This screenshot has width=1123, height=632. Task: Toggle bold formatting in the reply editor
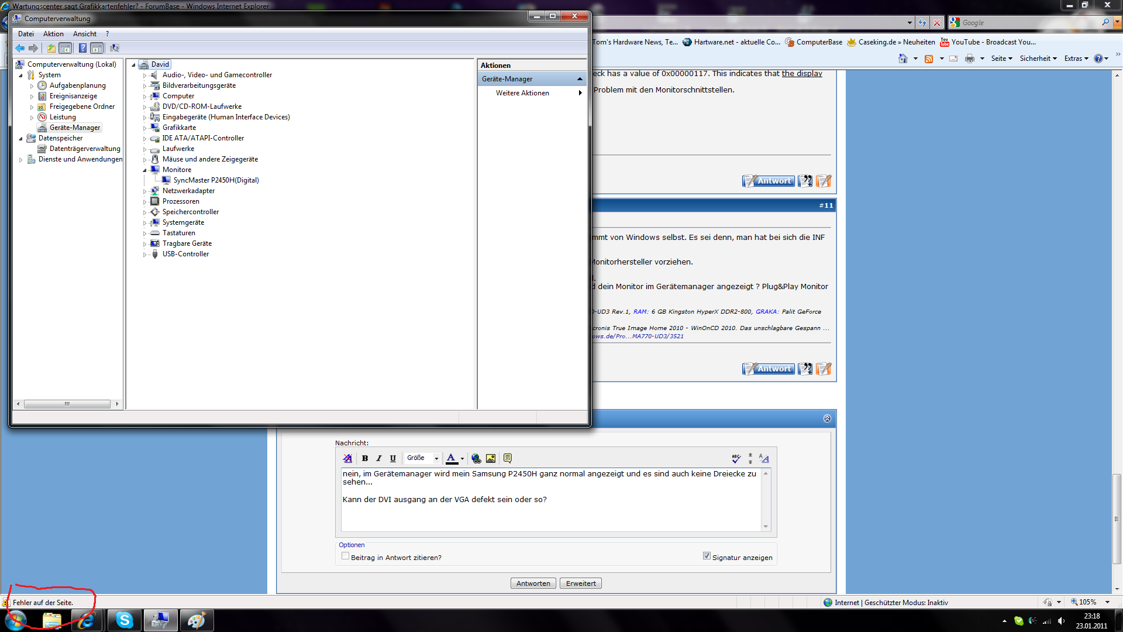(x=365, y=458)
